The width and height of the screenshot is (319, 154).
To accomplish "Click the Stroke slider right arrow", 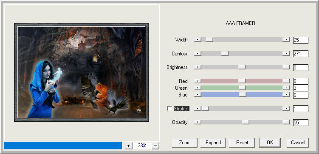I will point(286,109).
